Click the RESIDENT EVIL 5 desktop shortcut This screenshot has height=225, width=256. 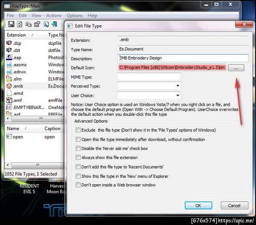click(x=29, y=189)
